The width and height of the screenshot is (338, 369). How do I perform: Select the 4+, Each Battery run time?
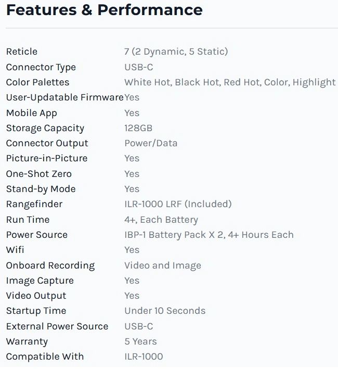pyautogui.click(x=161, y=220)
